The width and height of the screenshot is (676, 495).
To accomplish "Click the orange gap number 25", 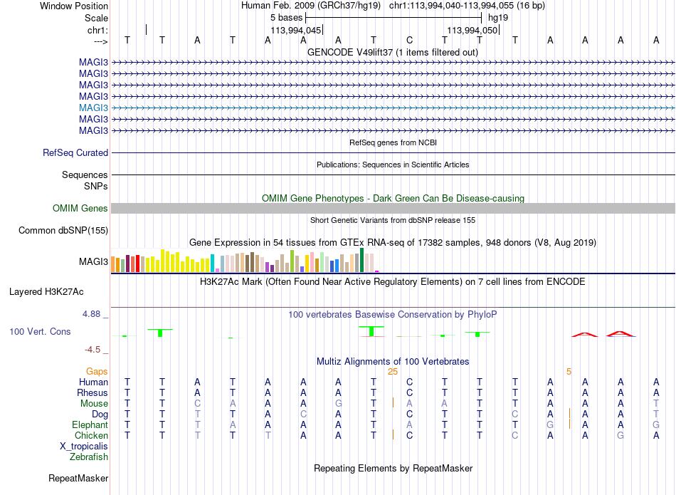I will point(393,372).
